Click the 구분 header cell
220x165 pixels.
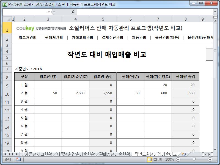[24, 77]
